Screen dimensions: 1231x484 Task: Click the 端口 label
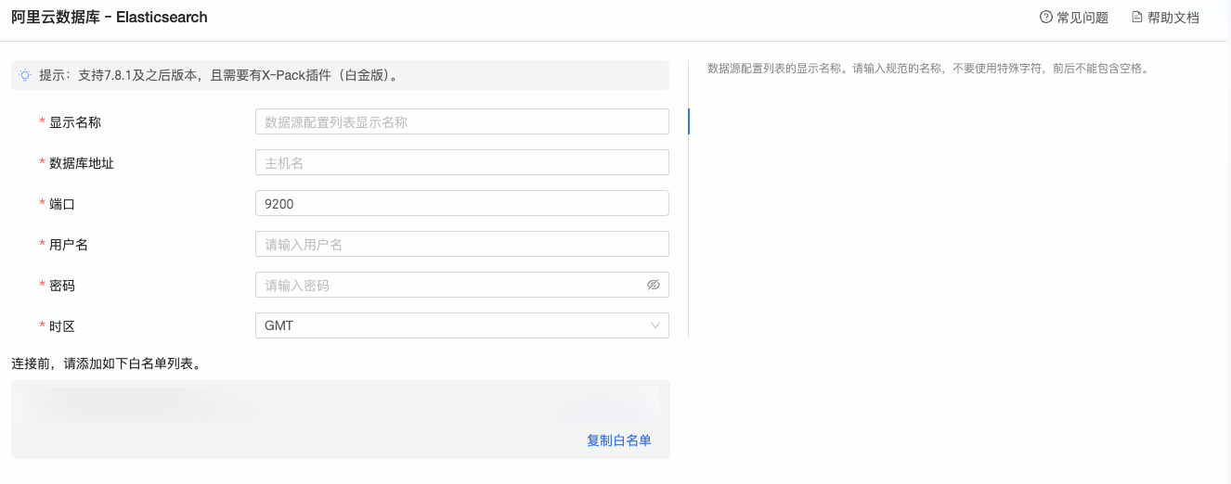[62, 204]
